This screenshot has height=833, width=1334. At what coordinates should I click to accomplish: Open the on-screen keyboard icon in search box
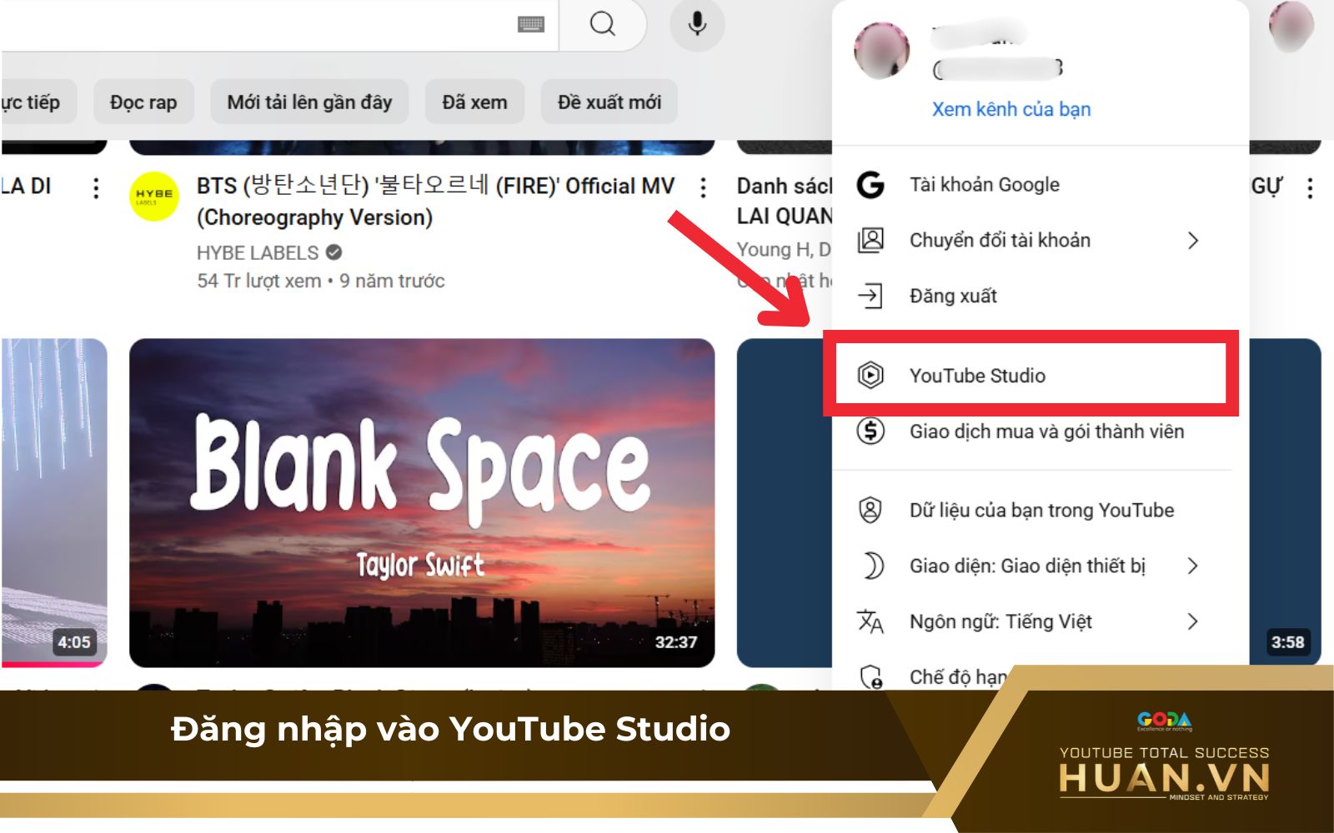point(531,24)
